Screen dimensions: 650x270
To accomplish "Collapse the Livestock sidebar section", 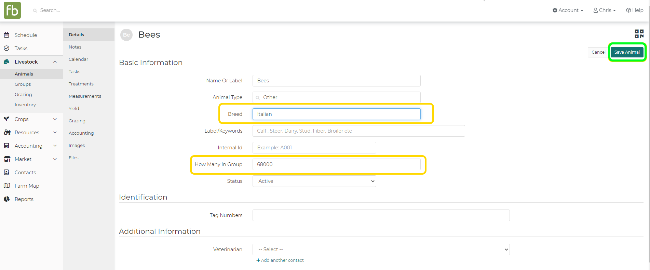I will click(x=55, y=62).
